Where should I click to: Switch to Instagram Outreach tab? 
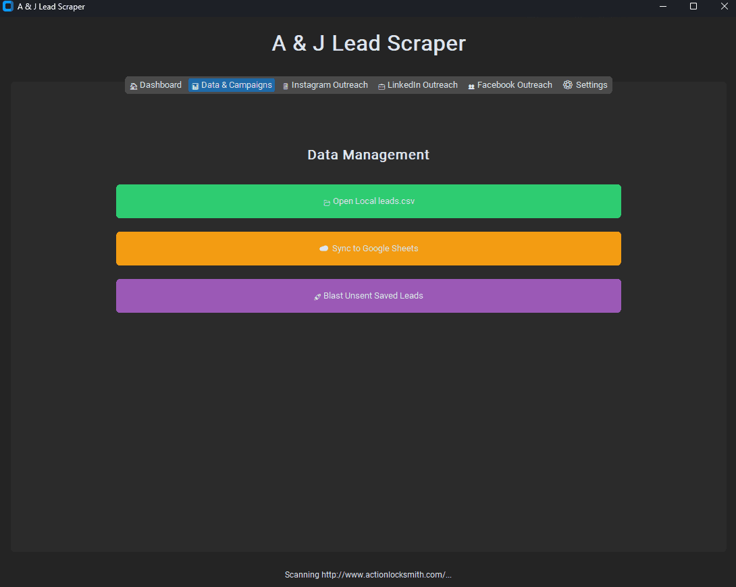pos(325,85)
